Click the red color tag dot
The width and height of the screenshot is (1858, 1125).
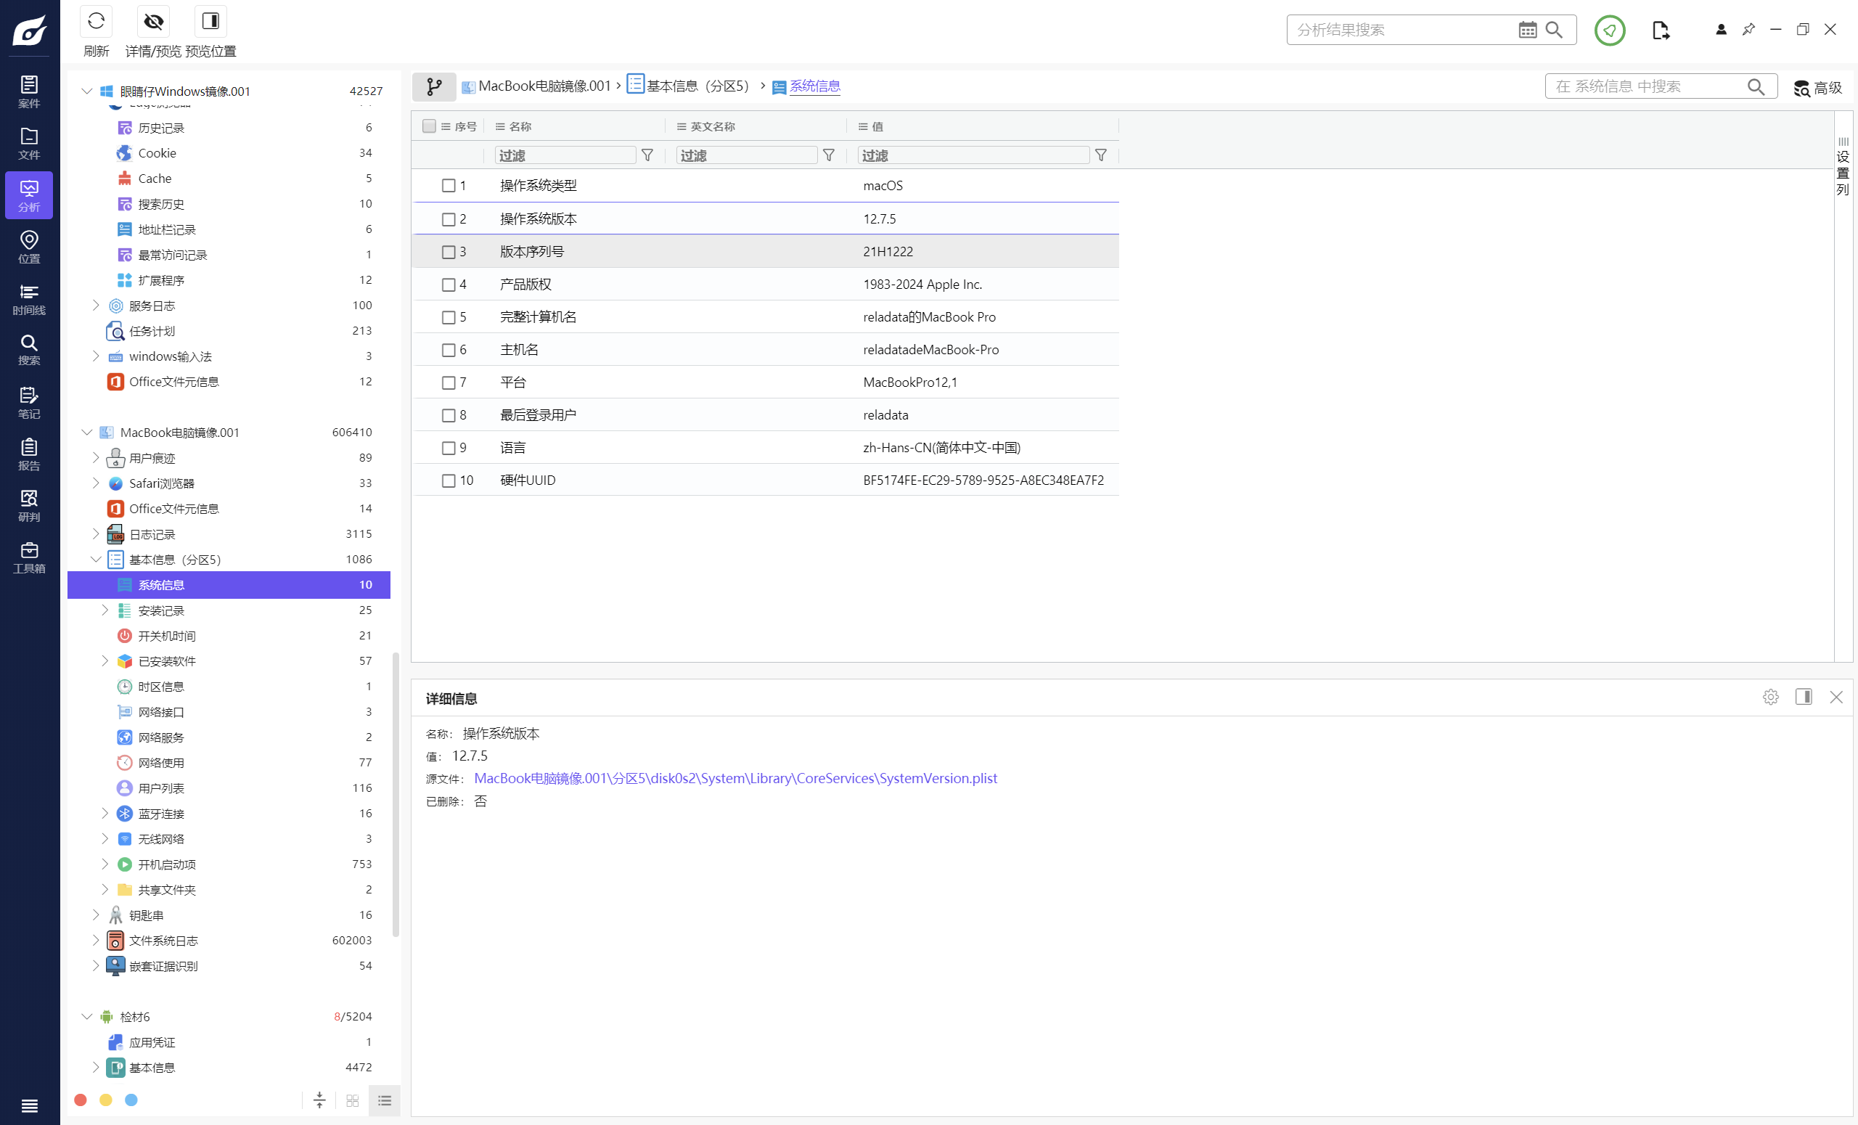[x=81, y=1100]
